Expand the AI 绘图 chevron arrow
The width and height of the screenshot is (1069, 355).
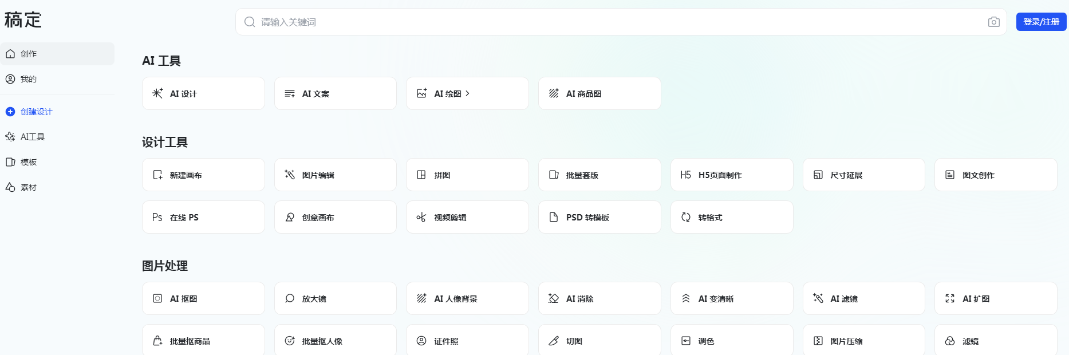tap(468, 93)
